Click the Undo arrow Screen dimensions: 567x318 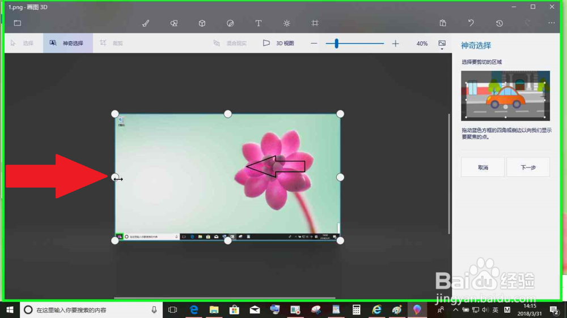471,23
